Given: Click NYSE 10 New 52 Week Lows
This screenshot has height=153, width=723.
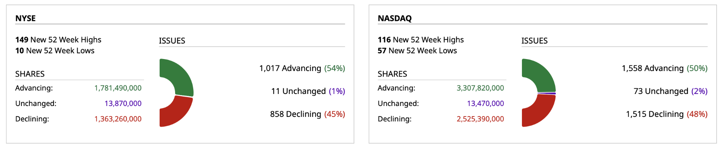Looking at the screenshot, I should (x=55, y=51).
